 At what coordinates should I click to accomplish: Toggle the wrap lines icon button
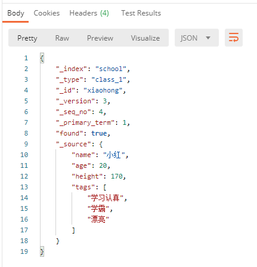point(234,38)
